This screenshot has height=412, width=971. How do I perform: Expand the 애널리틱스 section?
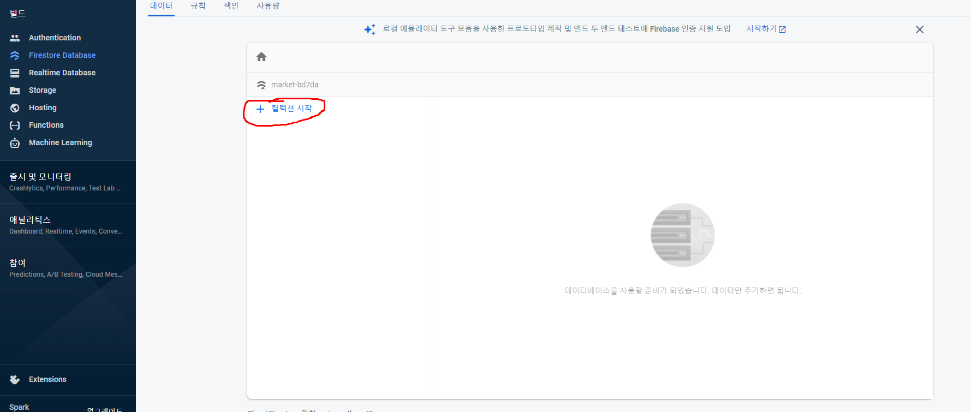68,225
